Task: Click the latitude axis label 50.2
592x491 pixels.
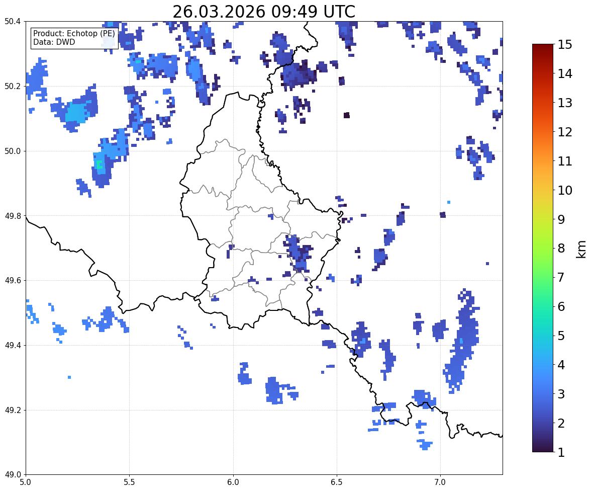Action: (12, 86)
